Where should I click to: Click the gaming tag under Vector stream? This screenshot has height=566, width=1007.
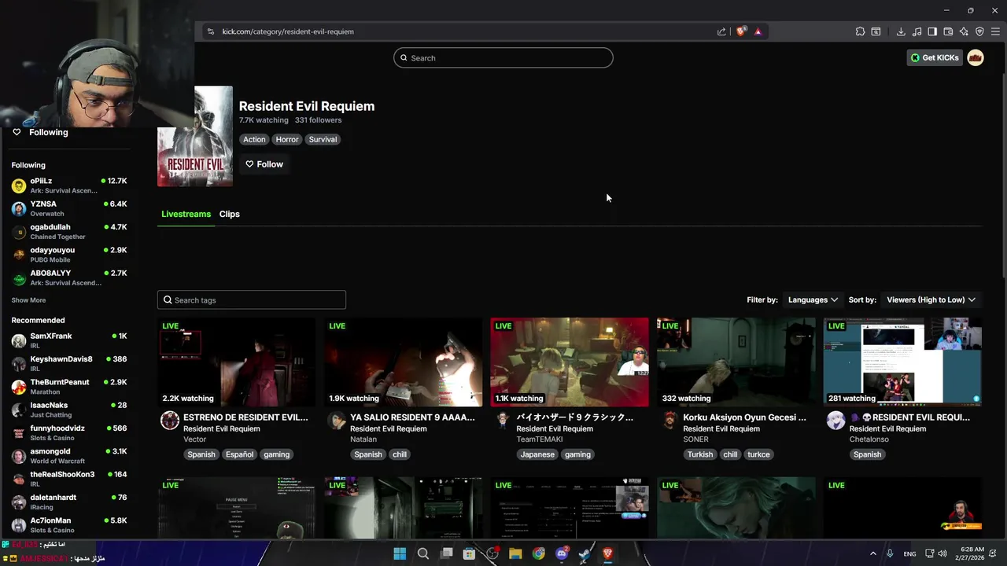click(x=276, y=454)
